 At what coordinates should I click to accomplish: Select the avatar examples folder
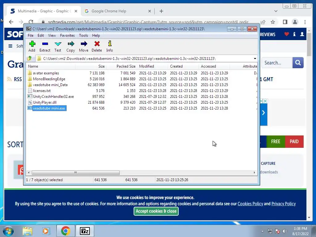tap(46, 73)
